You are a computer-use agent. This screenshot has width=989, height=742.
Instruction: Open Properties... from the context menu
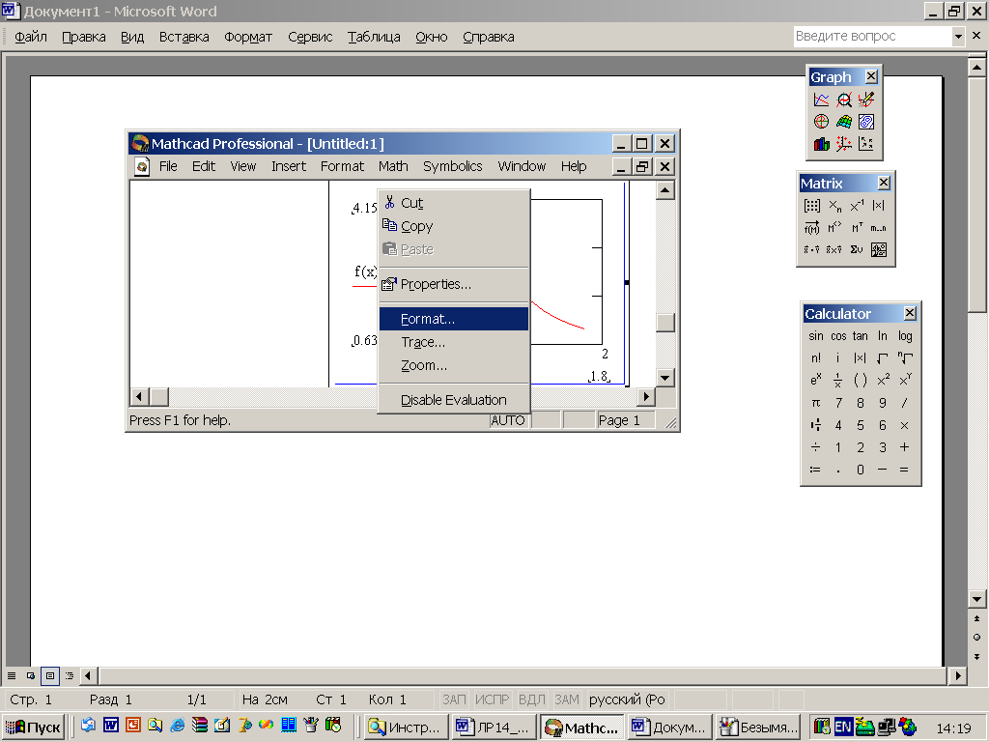[454, 285]
